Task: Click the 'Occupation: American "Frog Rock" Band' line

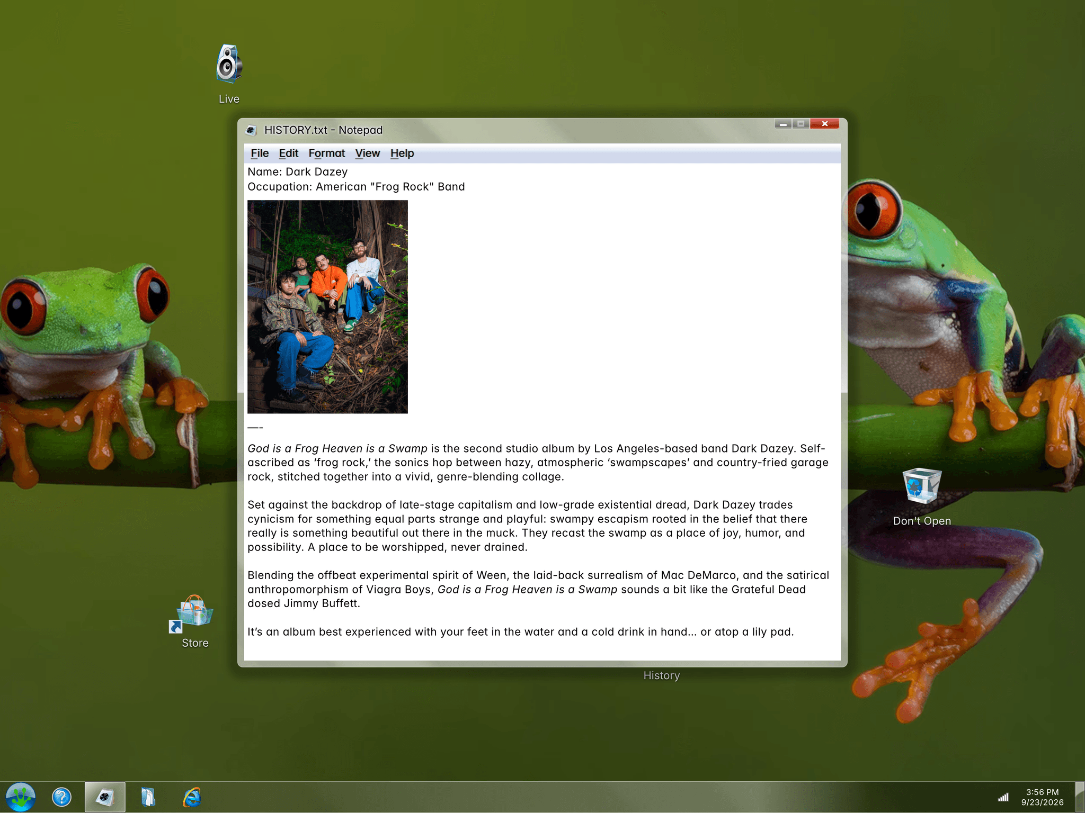Action: click(x=356, y=187)
